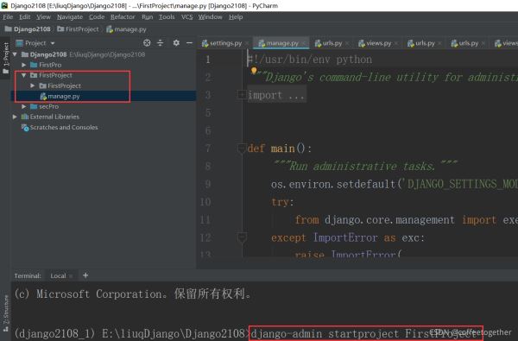
Task: Add new terminal session with plus icon
Action: [85, 275]
